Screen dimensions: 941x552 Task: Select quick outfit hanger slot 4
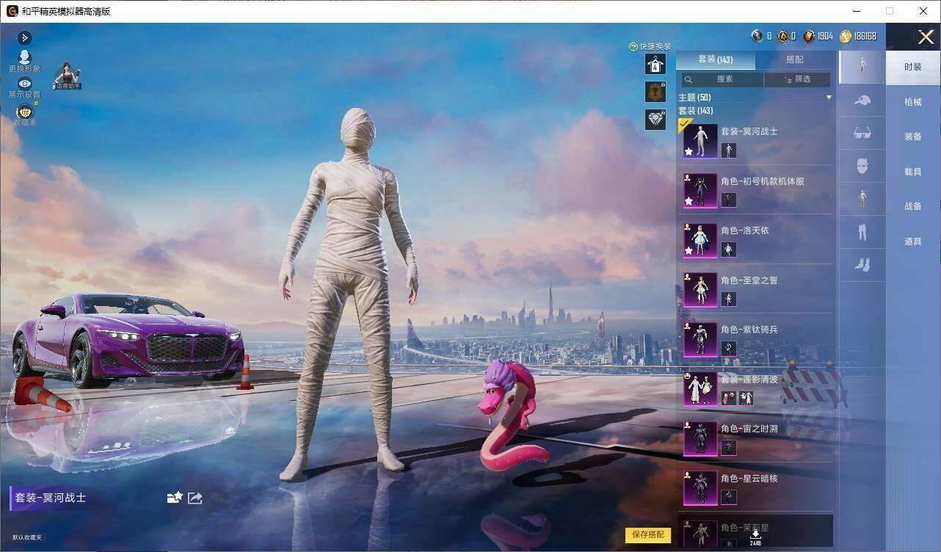point(655,65)
